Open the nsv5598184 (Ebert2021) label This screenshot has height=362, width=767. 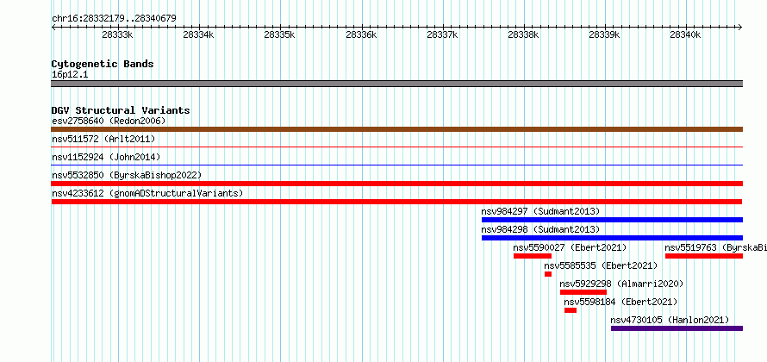(x=620, y=302)
